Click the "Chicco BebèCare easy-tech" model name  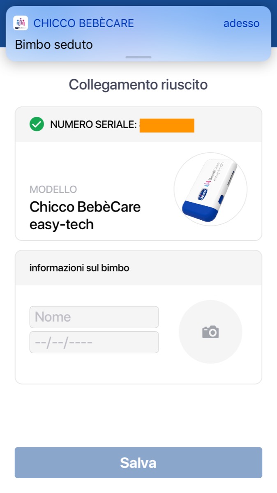(85, 216)
